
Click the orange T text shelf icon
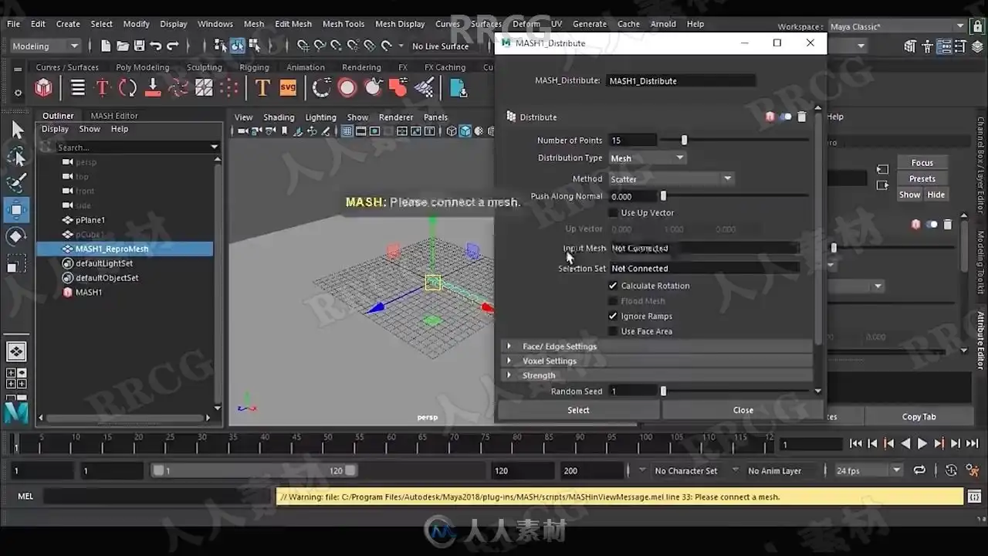point(262,88)
